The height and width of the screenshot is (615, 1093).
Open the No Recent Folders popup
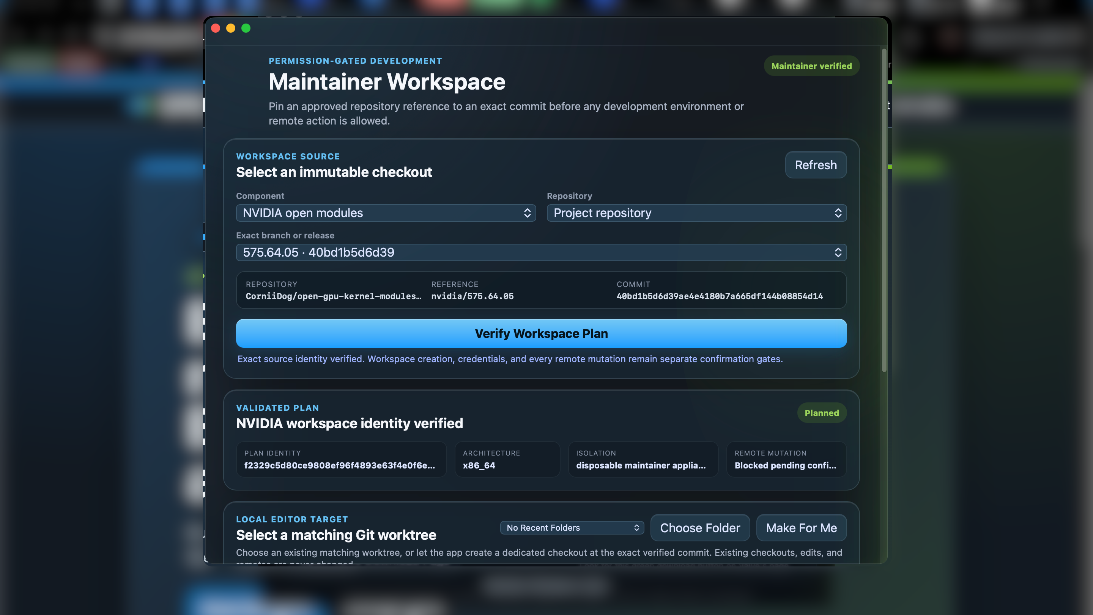tap(572, 528)
